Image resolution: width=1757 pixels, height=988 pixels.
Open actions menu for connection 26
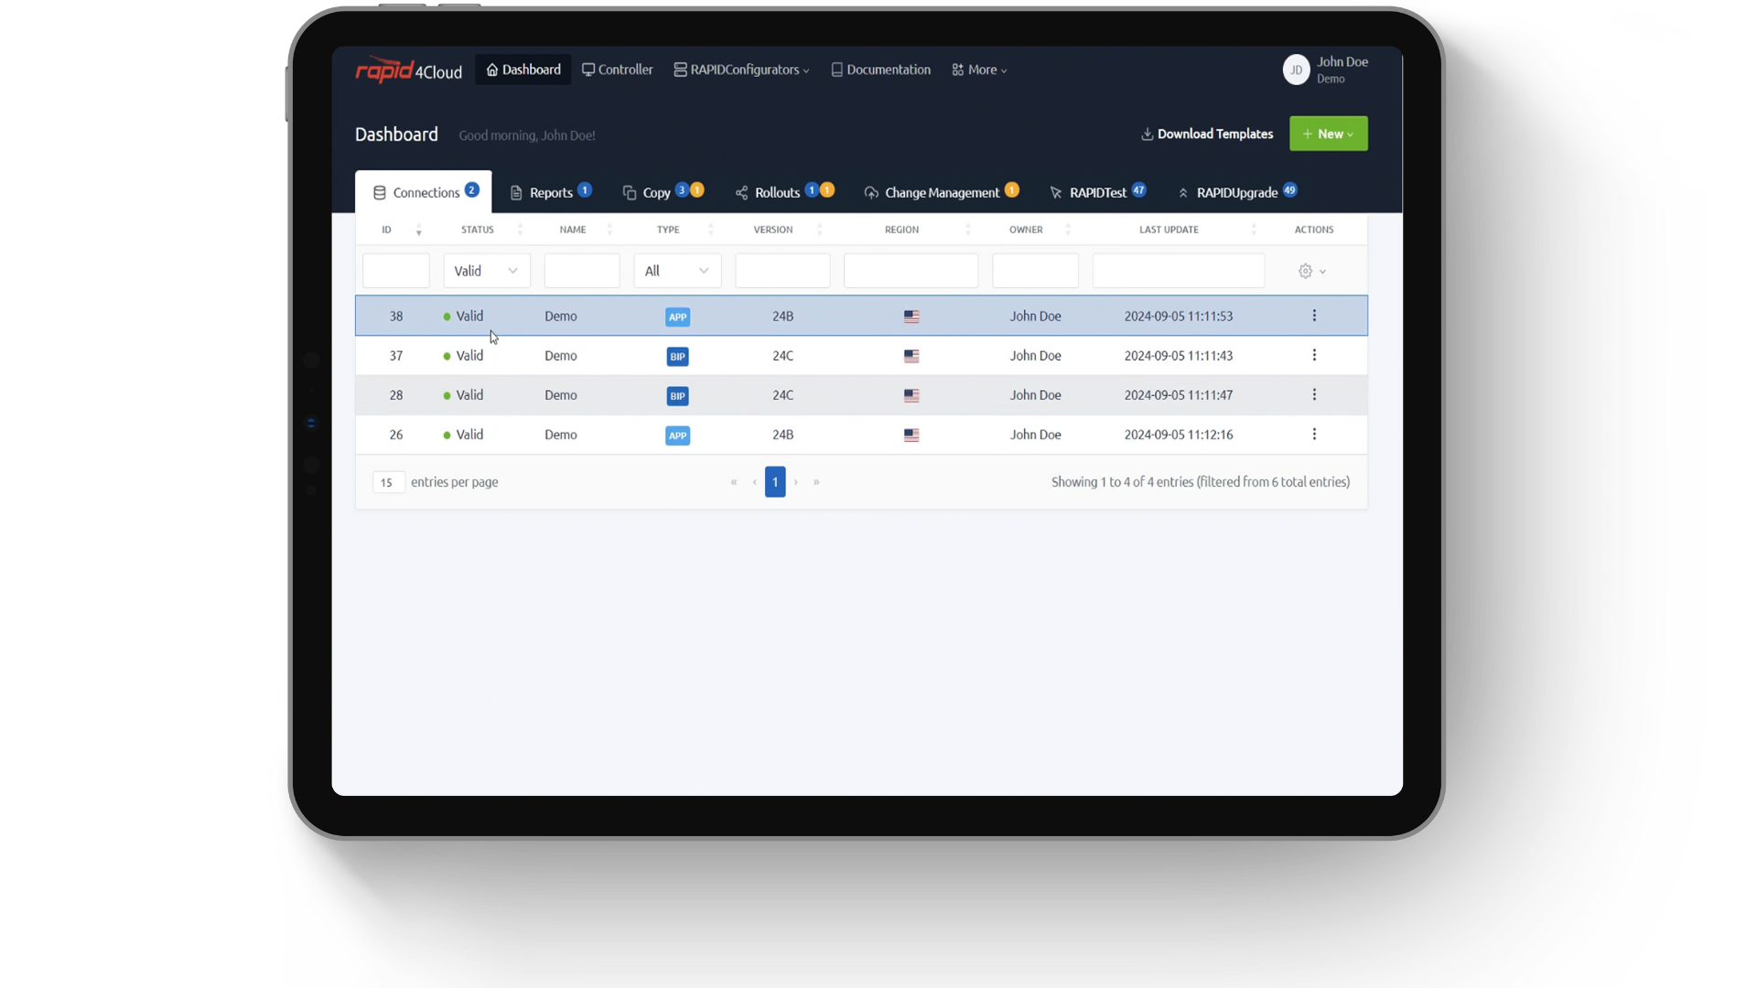pos(1314,434)
